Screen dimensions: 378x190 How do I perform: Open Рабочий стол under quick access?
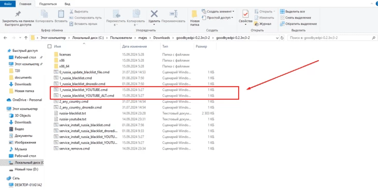25,58
